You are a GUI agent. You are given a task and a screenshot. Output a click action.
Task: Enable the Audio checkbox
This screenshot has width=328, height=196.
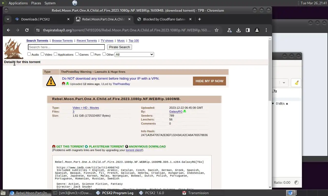coord(29,54)
